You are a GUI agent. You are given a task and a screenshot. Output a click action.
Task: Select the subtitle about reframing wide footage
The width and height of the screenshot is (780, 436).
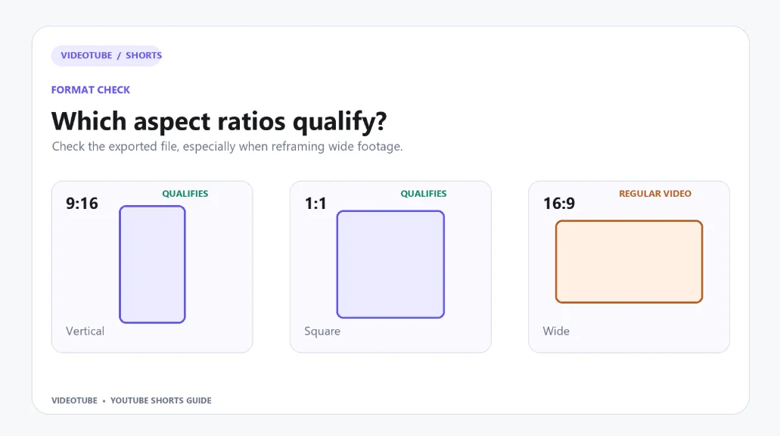tap(227, 146)
